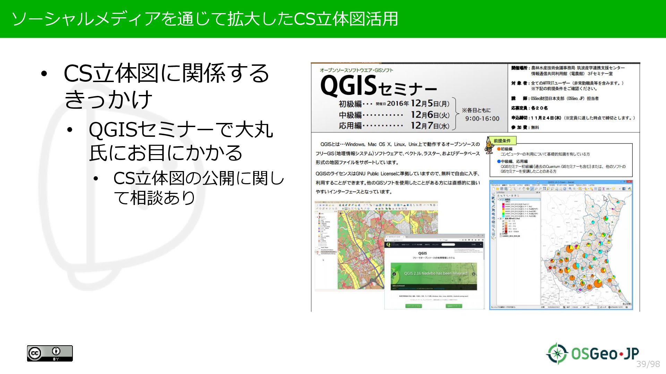
Task: Click the next arrow on QGIS release banner
Action: click(x=473, y=274)
